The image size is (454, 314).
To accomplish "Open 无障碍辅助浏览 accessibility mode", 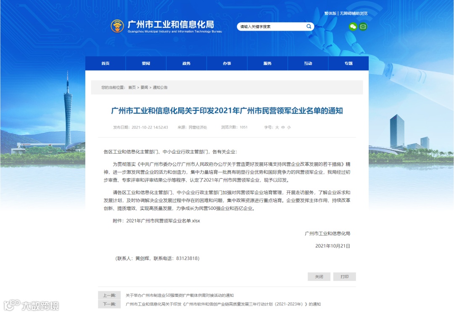I will point(354,13).
